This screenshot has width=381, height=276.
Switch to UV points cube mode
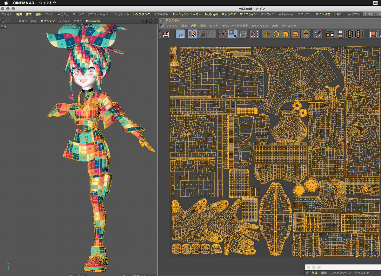click(x=202, y=34)
